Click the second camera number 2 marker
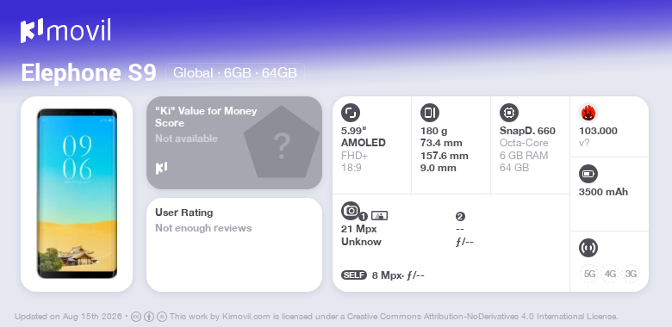The height and width of the screenshot is (327, 672). [460, 217]
